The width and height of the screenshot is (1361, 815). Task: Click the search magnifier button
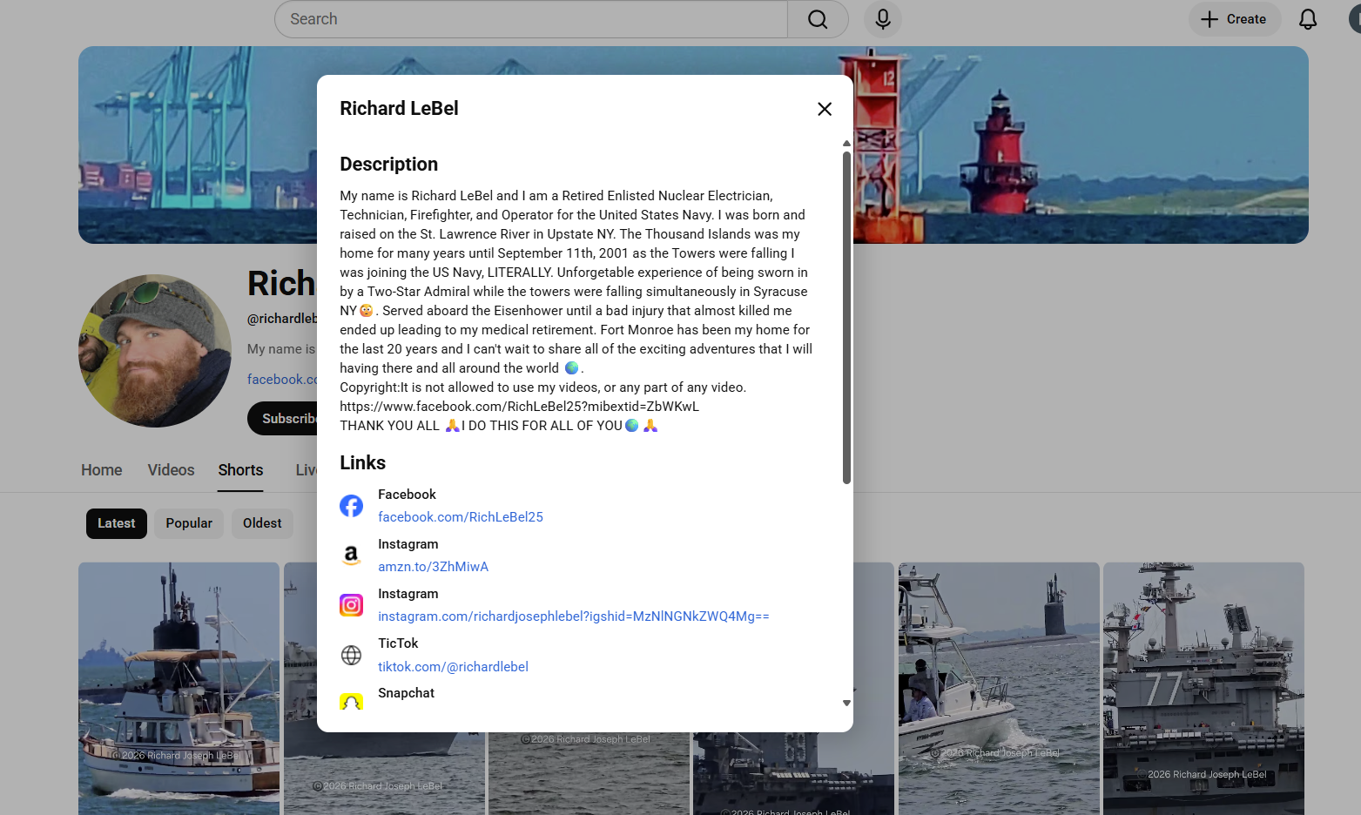pyautogui.click(x=817, y=19)
